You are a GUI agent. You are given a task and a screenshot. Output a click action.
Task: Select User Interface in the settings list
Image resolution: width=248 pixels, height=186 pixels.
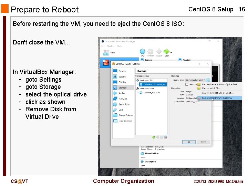[x=123, y=121]
